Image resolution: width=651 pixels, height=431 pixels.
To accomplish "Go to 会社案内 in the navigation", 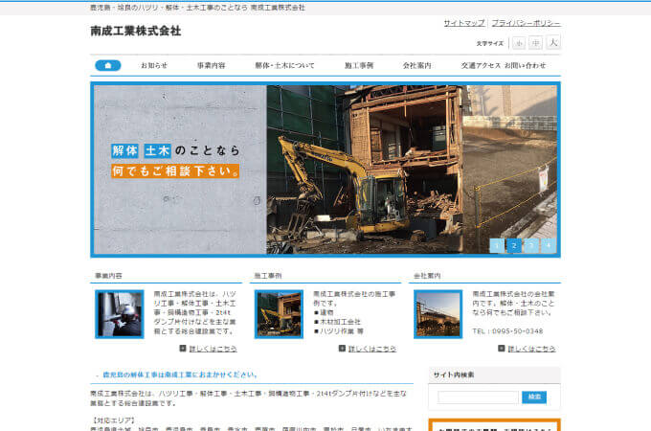I will (x=417, y=65).
